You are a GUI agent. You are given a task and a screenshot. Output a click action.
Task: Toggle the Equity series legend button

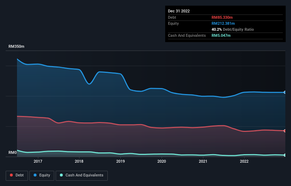[42, 175]
